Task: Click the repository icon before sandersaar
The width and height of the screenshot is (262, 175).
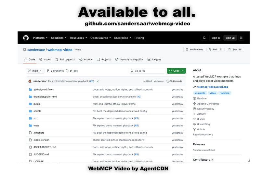Action: pyautogui.click(x=25, y=50)
